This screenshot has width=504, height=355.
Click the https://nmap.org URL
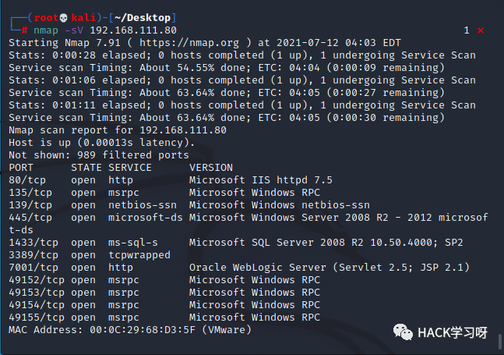189,43
